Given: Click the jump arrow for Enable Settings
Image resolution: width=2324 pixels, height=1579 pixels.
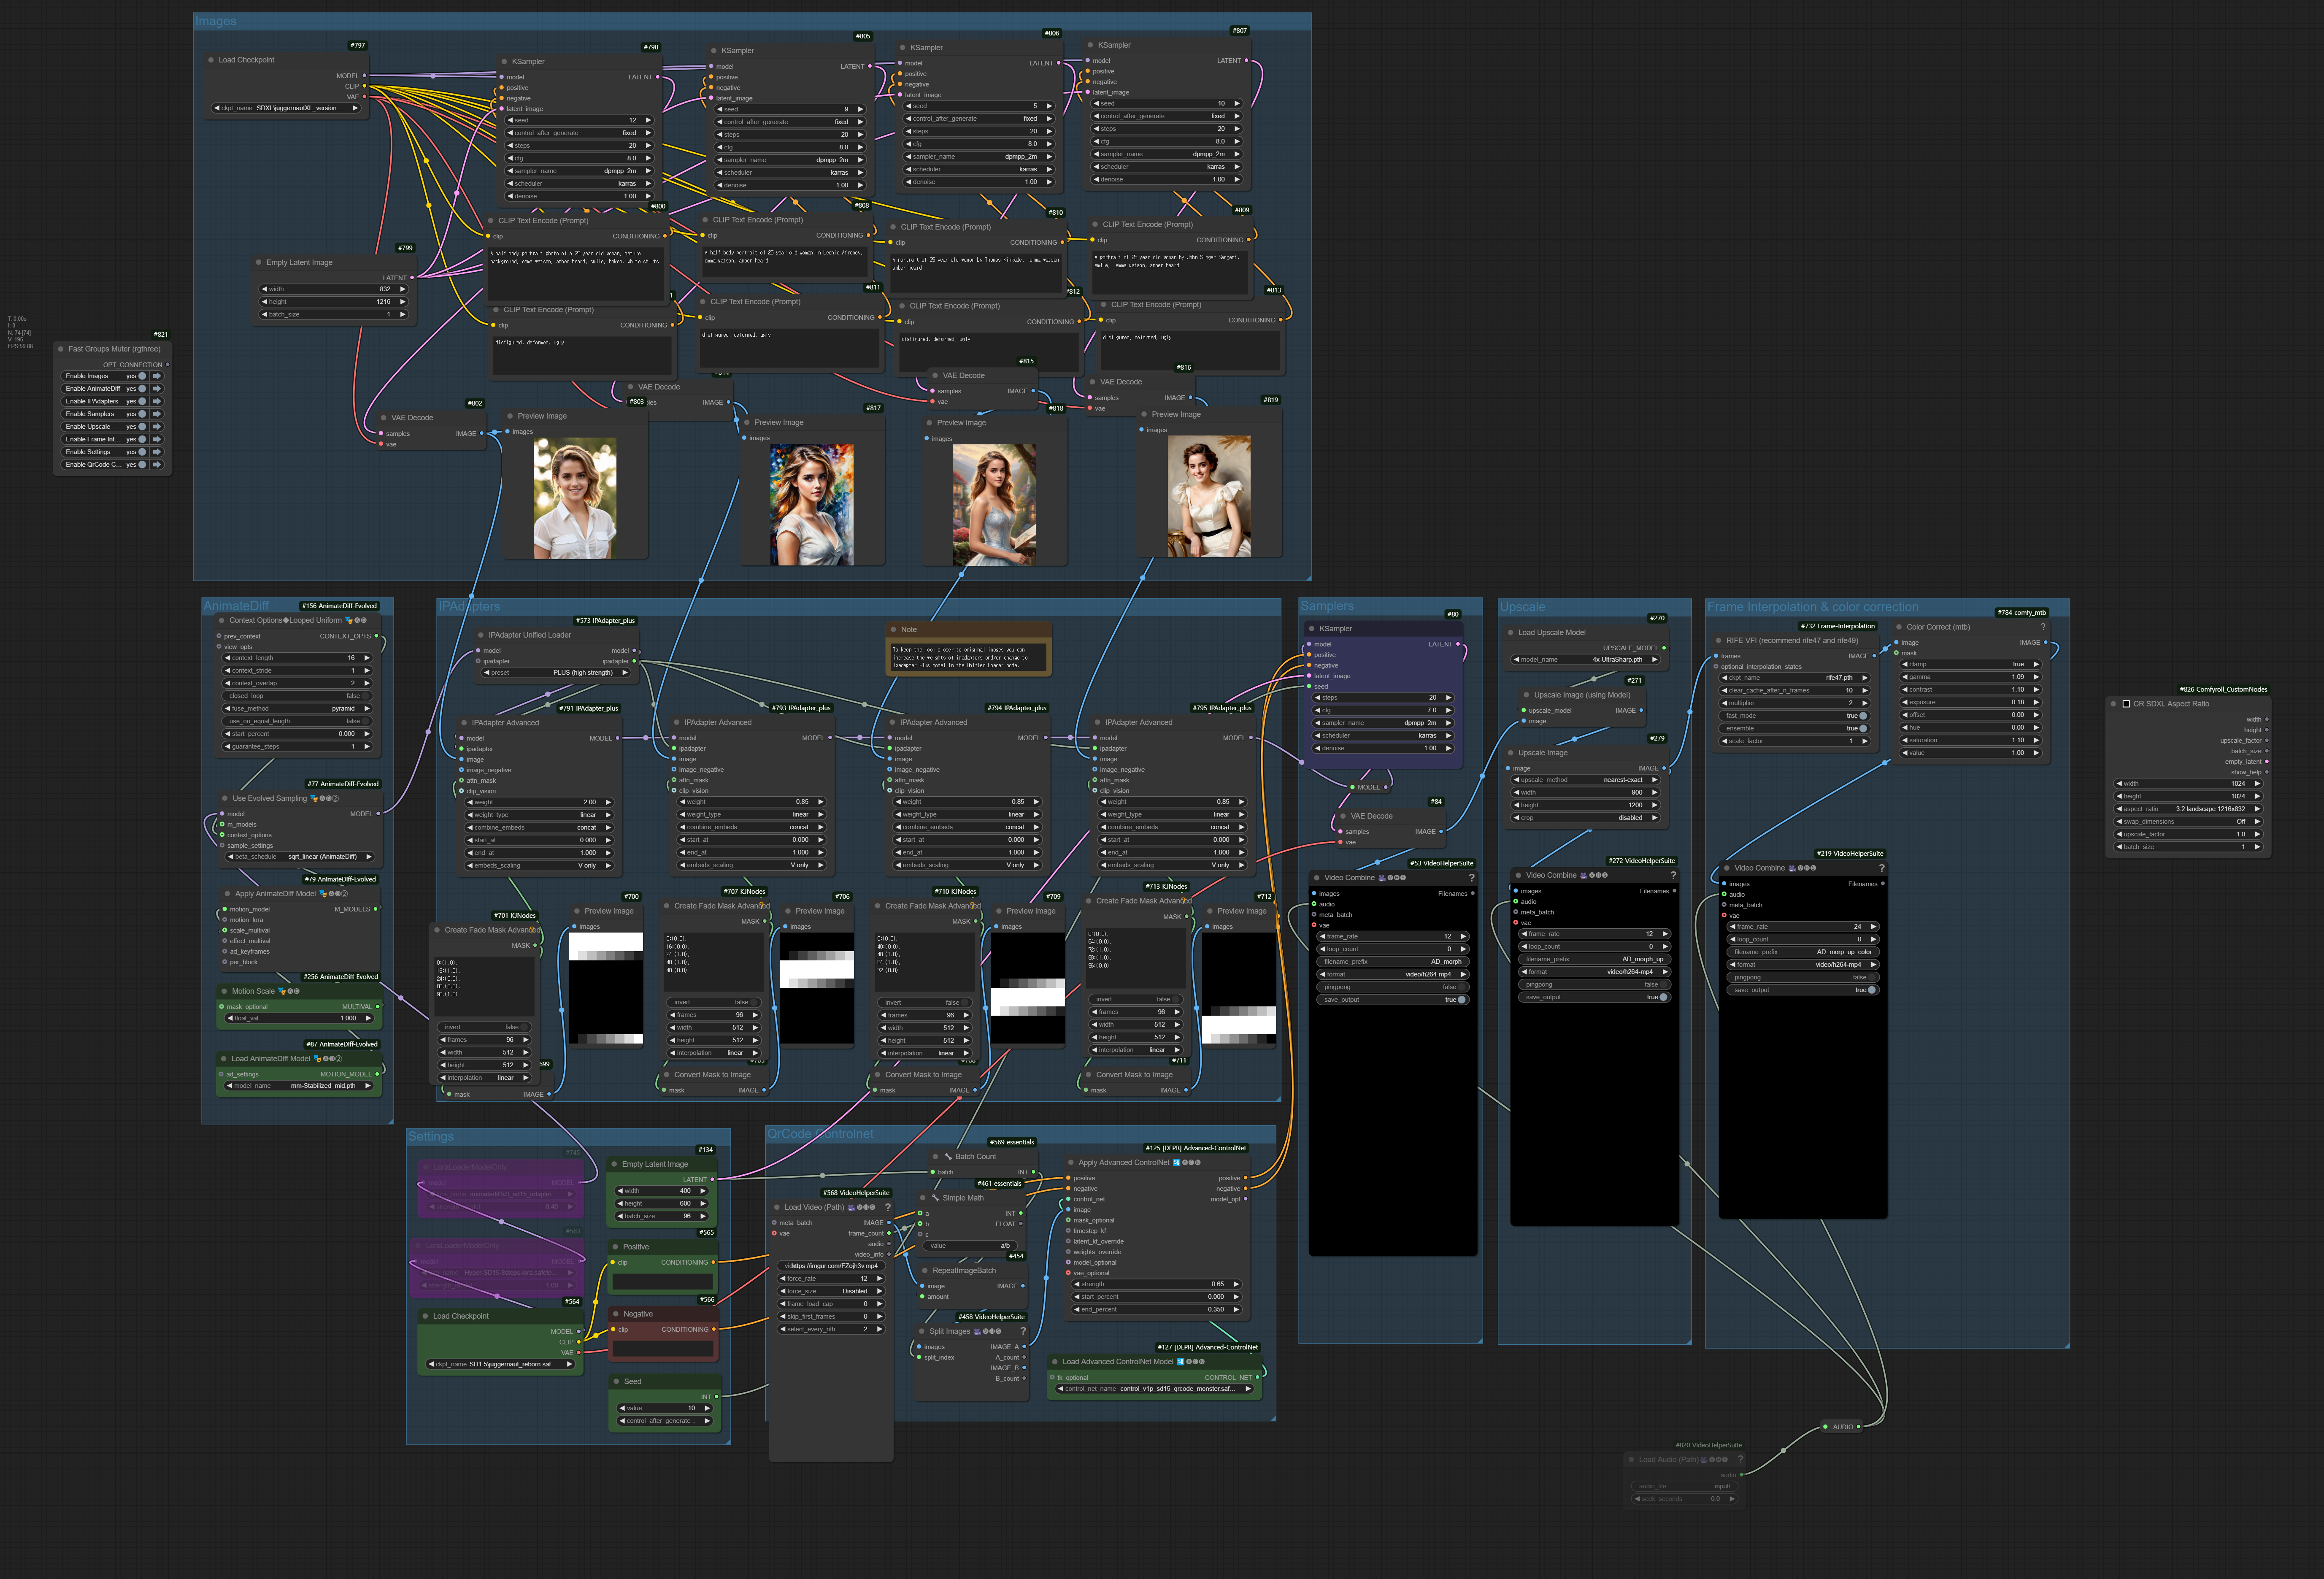Looking at the screenshot, I should [157, 452].
